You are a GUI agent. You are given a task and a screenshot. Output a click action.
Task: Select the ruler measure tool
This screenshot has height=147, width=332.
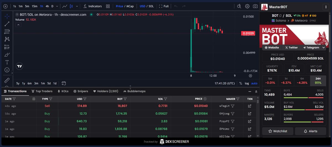tap(7, 80)
